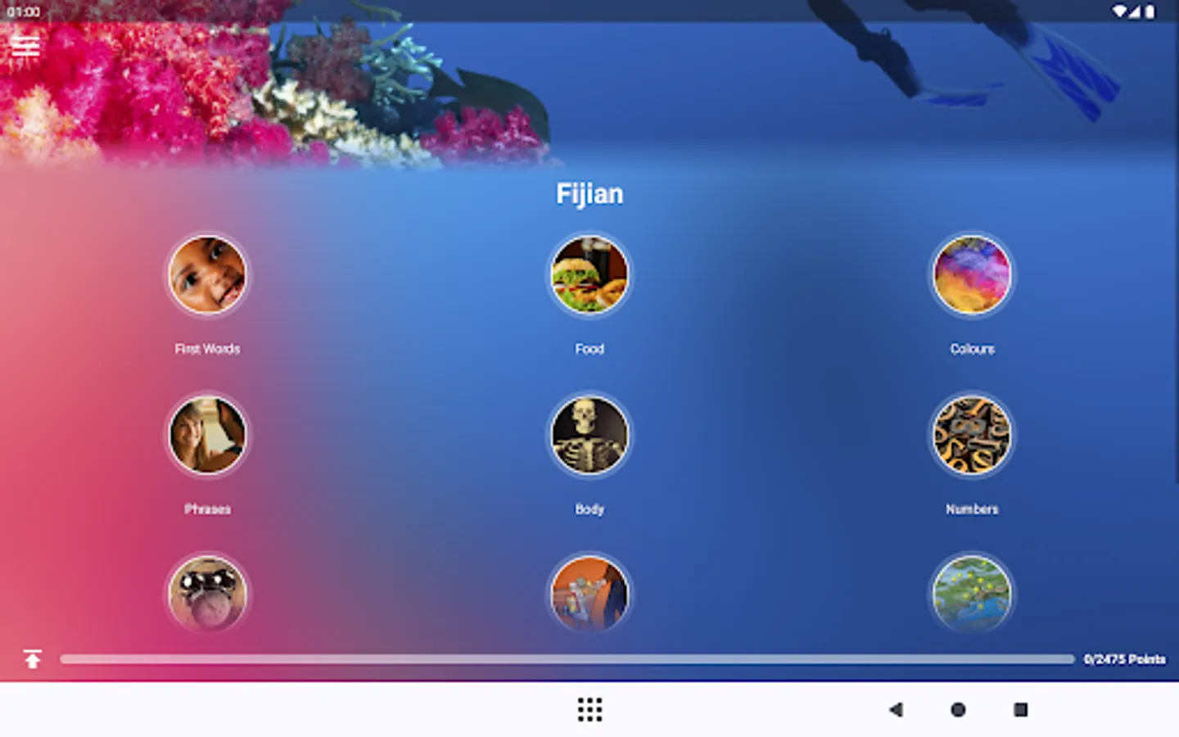Click the 0/2475 Points indicator
This screenshot has height=737, width=1179.
coord(1123,658)
